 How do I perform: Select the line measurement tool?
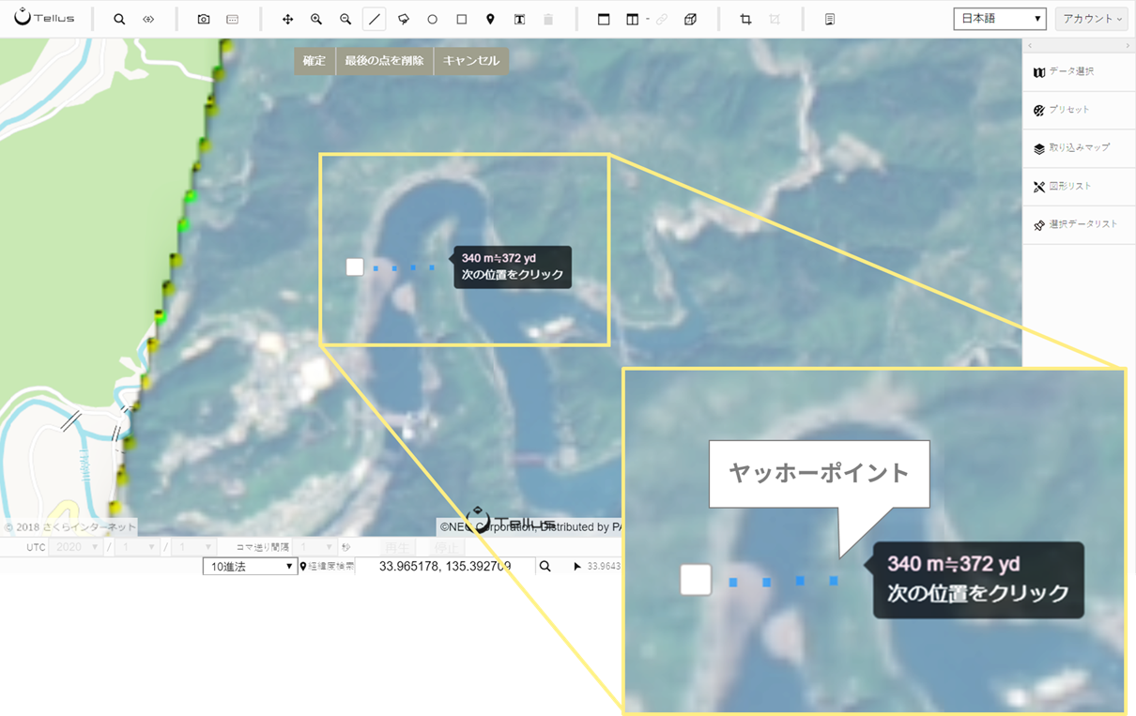(374, 19)
